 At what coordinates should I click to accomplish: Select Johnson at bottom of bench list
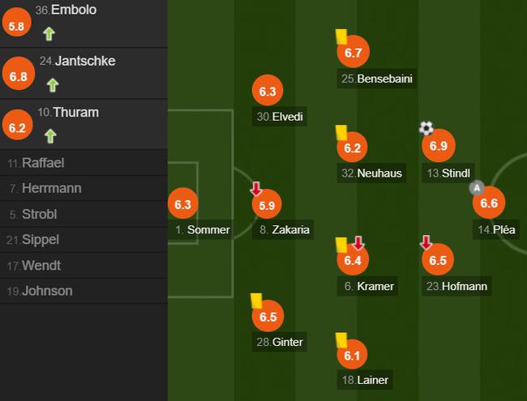point(84,291)
